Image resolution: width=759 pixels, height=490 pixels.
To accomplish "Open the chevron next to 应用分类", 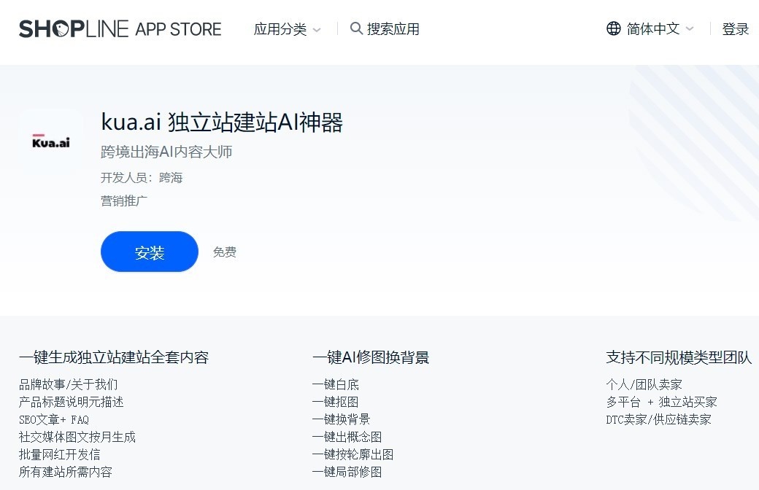I will tap(317, 30).
